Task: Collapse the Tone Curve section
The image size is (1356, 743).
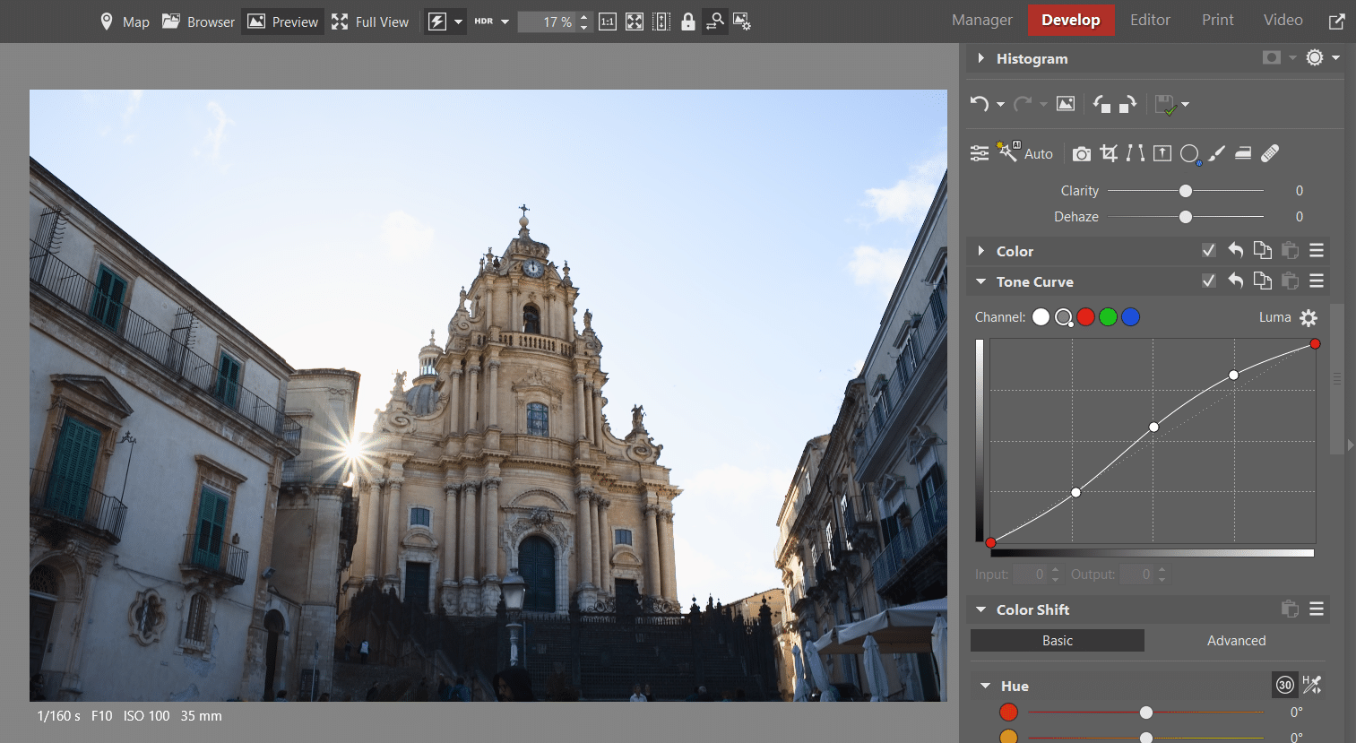Action: point(981,281)
